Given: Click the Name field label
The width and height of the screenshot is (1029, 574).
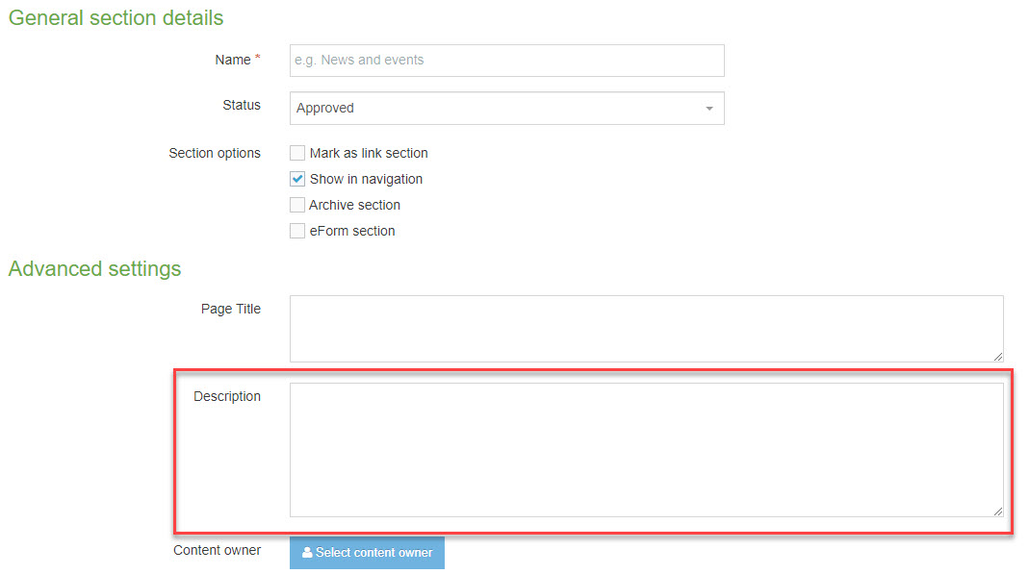Looking at the screenshot, I should (231, 59).
